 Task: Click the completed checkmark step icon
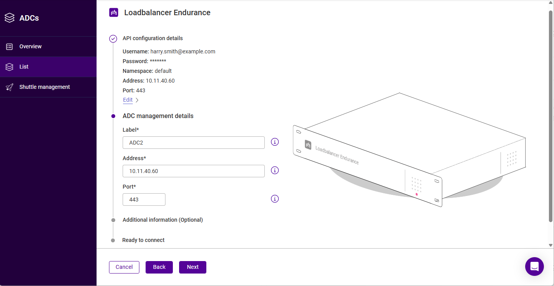[113, 39]
